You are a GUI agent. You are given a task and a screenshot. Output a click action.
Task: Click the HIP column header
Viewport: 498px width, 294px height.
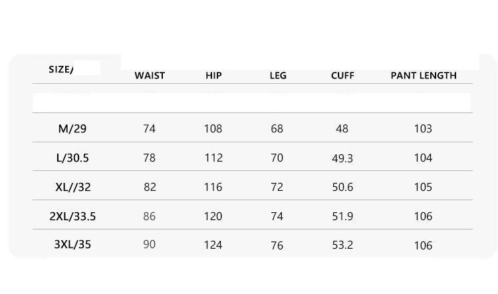pyautogui.click(x=213, y=75)
